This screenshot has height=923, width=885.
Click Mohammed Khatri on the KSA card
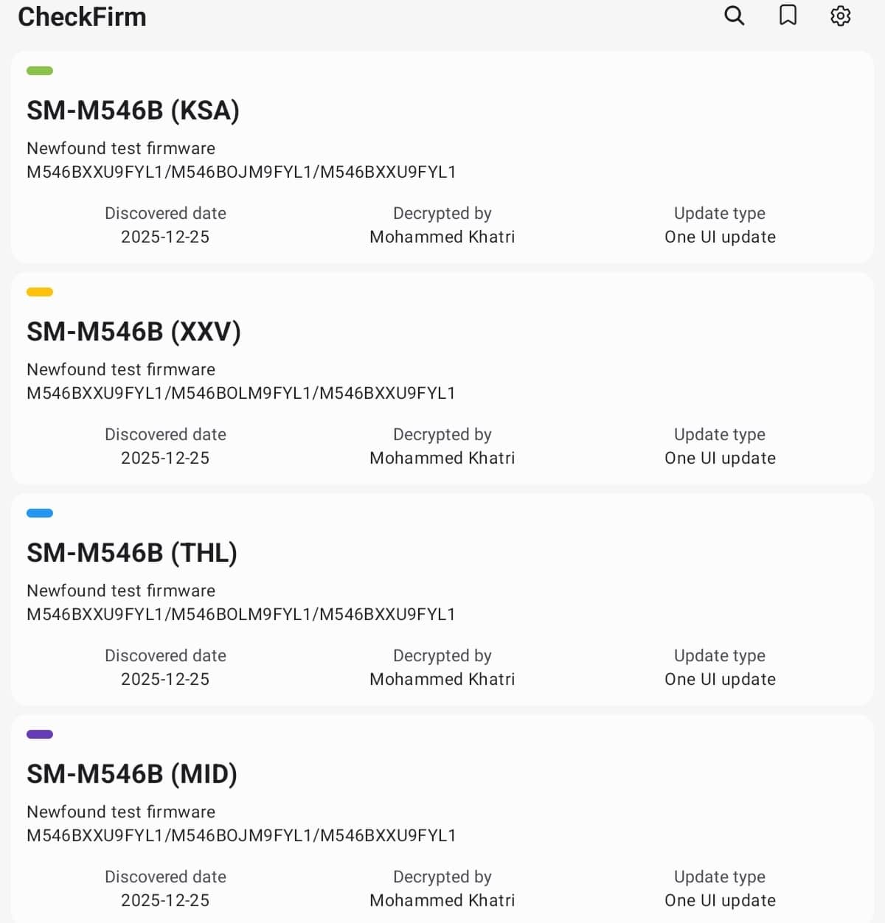442,237
